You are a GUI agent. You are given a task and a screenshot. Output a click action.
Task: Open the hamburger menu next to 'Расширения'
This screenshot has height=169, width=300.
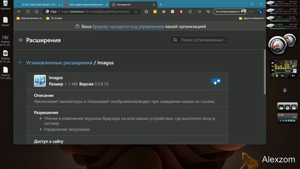coord(21,40)
